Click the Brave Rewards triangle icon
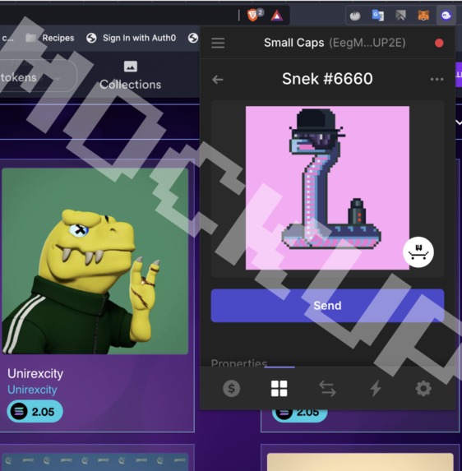This screenshot has width=462, height=471. [x=277, y=16]
